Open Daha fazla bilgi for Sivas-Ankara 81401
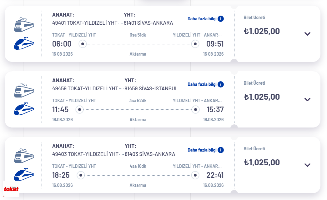Screen dimensions: 327x200 202,19
